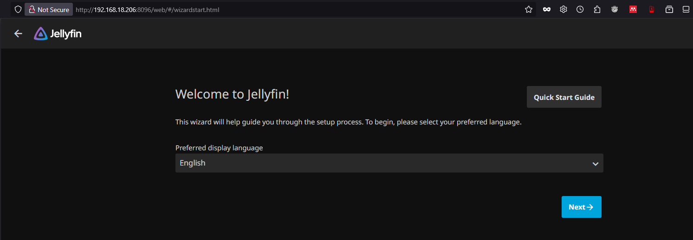The width and height of the screenshot is (693, 240).
Task: Click the archive box toolbar icon
Action: click(669, 9)
